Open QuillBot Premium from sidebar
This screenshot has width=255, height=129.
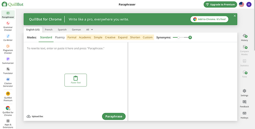pyautogui.click(x=8, y=96)
